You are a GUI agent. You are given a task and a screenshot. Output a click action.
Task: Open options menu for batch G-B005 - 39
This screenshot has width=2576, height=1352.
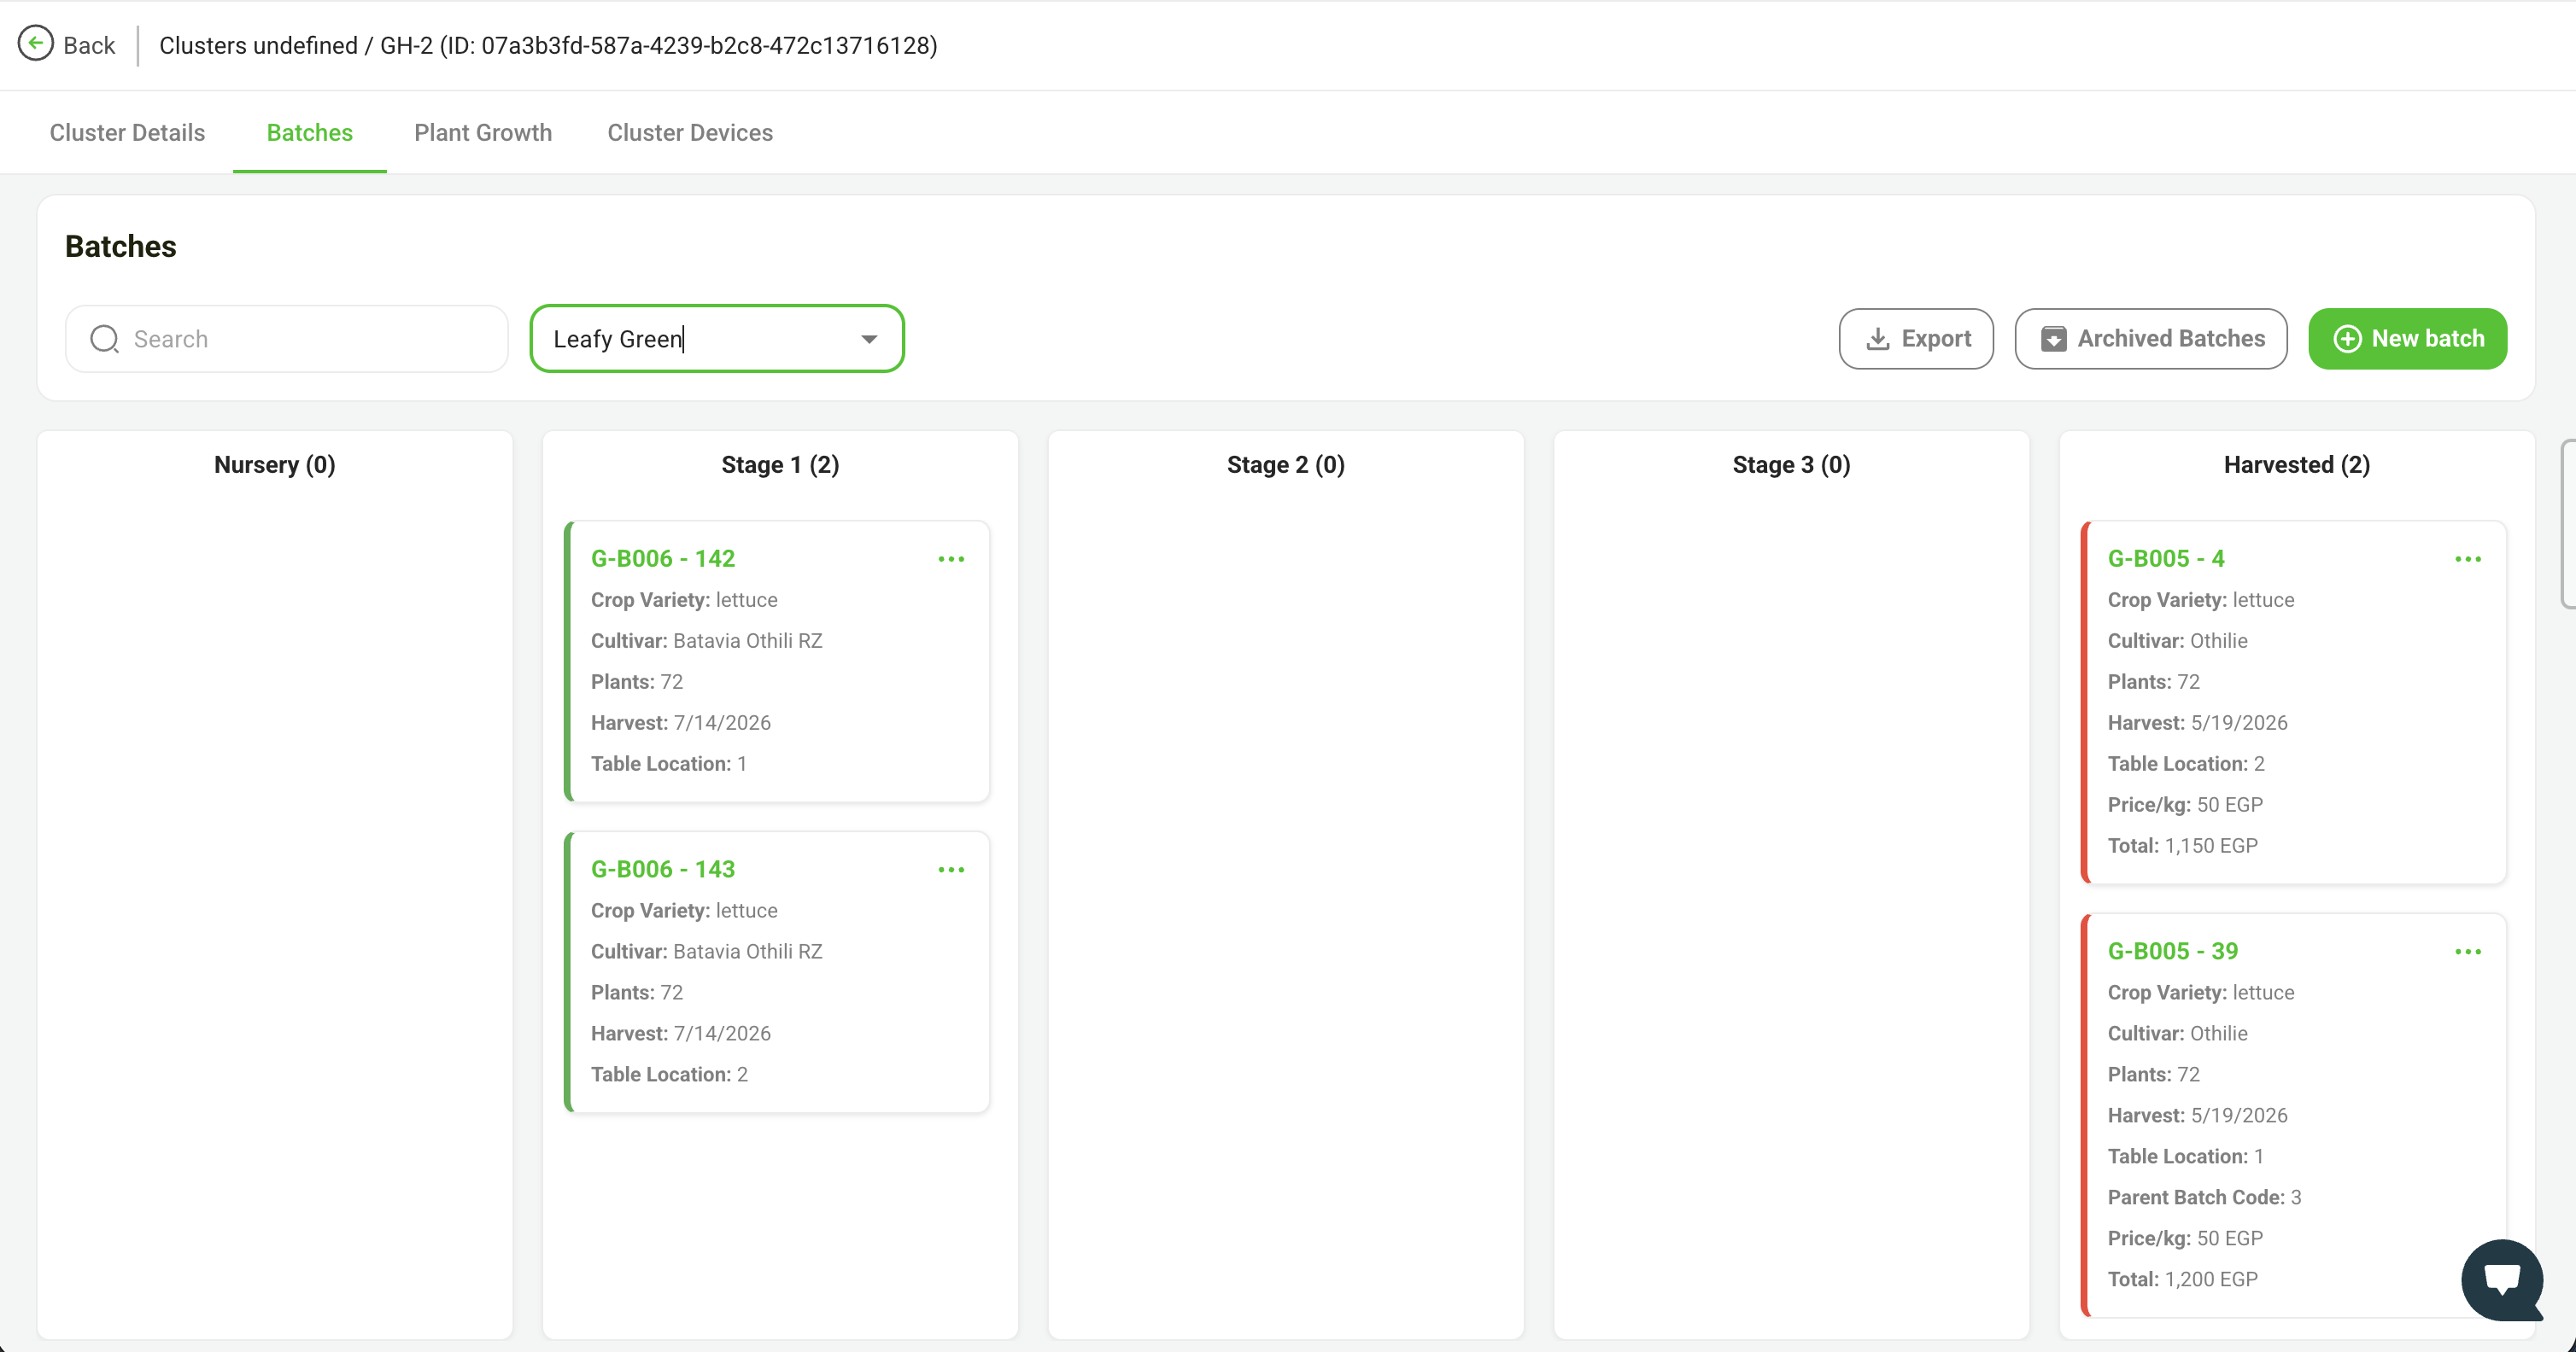2468,952
